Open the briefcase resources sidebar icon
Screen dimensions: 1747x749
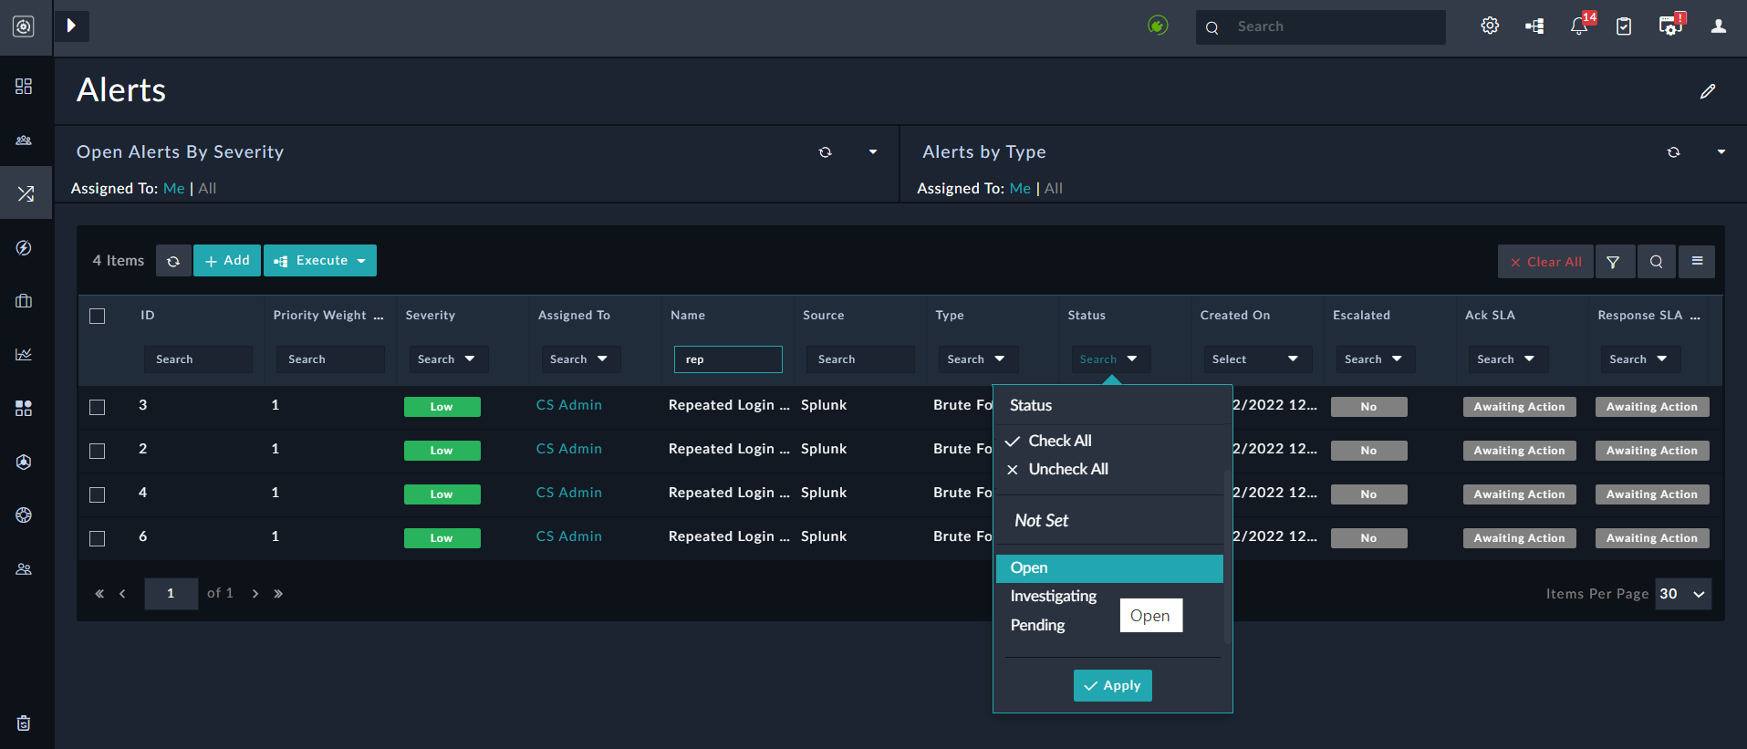coord(24,301)
